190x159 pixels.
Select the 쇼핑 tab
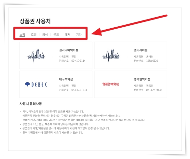click(22, 35)
